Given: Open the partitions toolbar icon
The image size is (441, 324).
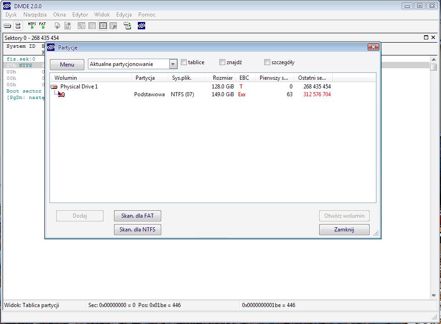Looking at the screenshot, I should pos(18,26).
